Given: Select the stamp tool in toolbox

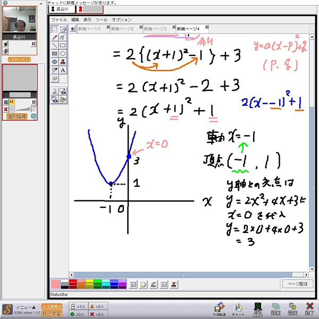Looking at the screenshot, I should [x=63, y=62].
